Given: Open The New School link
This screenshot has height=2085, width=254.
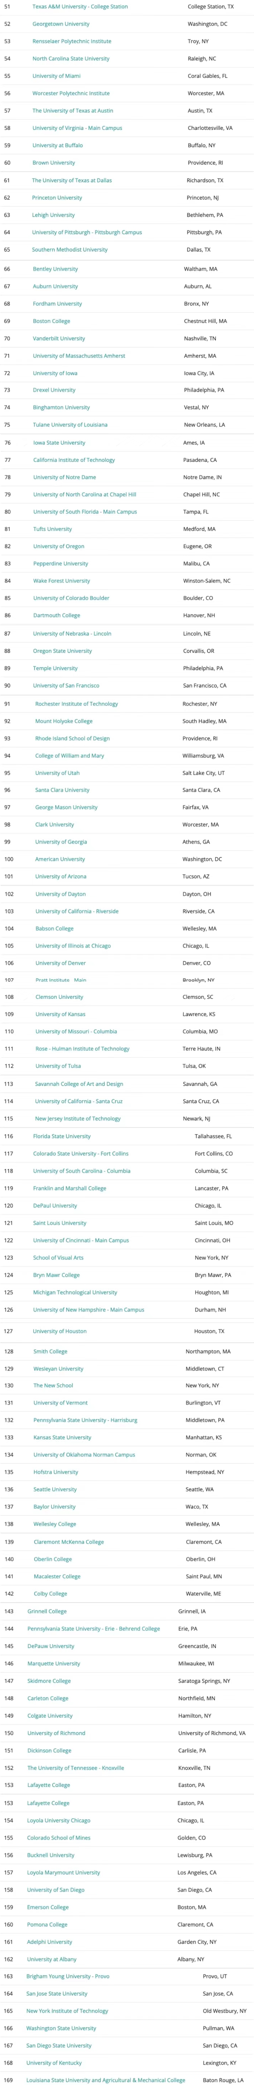Looking at the screenshot, I should pyautogui.click(x=53, y=1386).
